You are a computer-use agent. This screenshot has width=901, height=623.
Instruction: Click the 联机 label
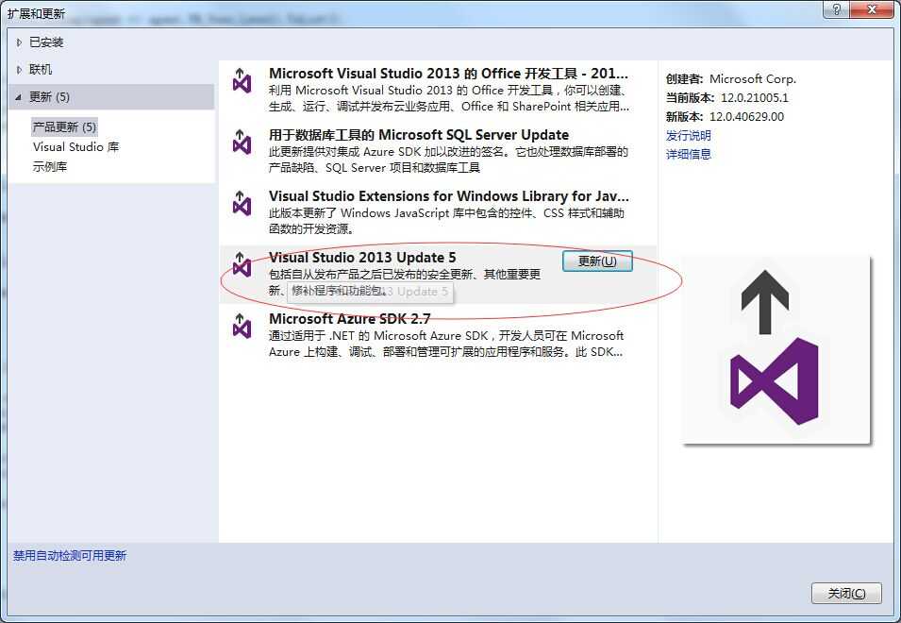(41, 70)
